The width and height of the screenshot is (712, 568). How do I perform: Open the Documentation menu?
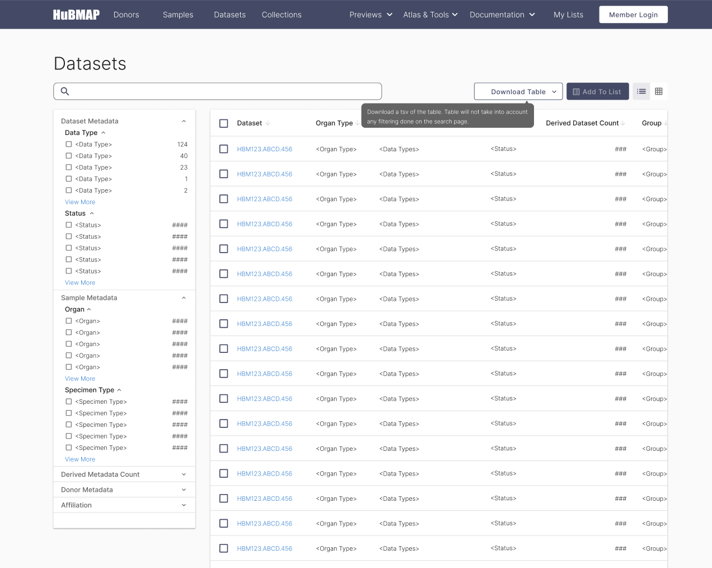coord(502,15)
